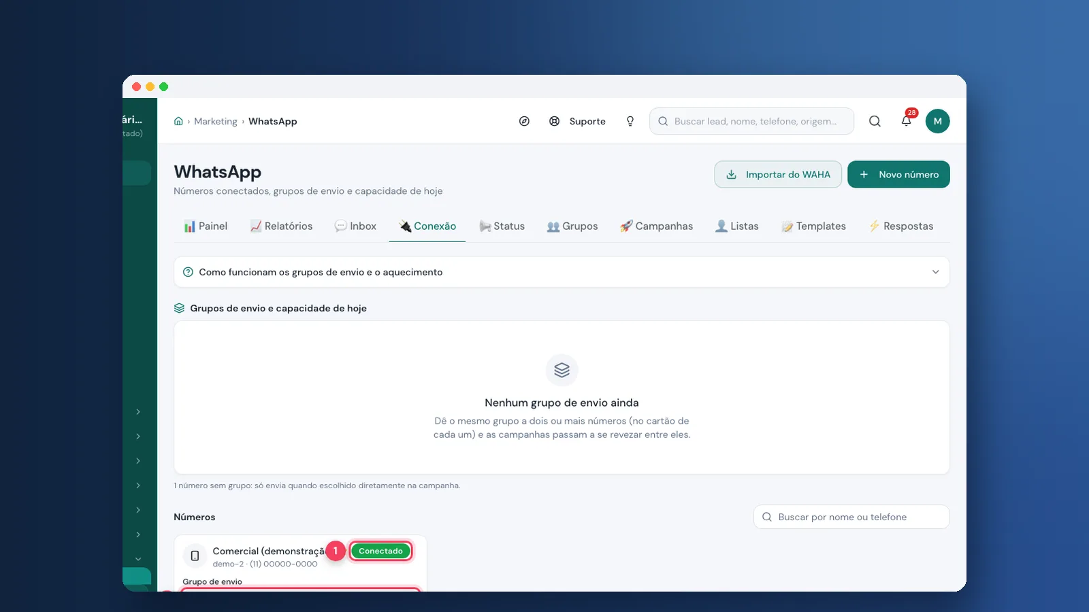Viewport: 1089px width, 612px height.
Task: Click the '1 número sem grupo' note
Action: coord(316,486)
